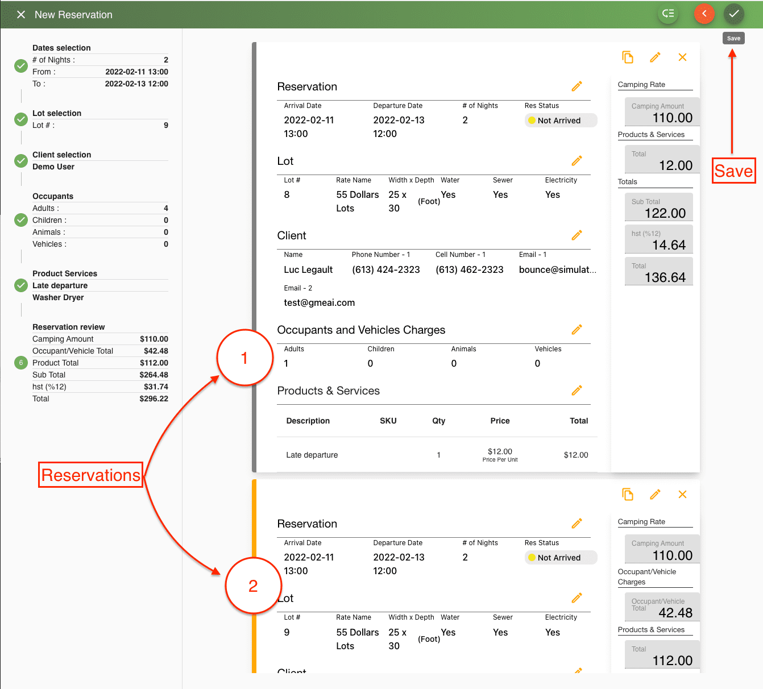This screenshot has height=689, width=763.
Task: Edit Occupants and Vehicles Charges section
Action: coord(577,330)
